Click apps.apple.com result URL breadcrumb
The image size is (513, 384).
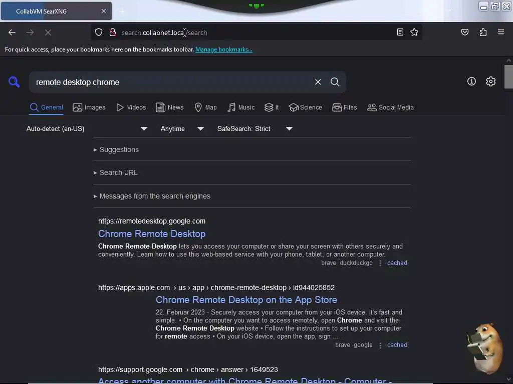click(216, 287)
